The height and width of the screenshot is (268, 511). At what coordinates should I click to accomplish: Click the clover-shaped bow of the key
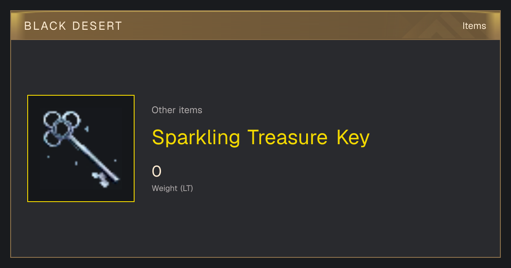62,128
